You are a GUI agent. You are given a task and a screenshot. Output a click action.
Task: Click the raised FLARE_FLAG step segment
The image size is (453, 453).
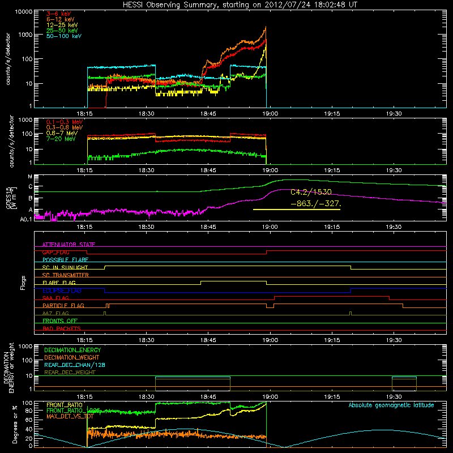pyautogui.click(x=233, y=281)
